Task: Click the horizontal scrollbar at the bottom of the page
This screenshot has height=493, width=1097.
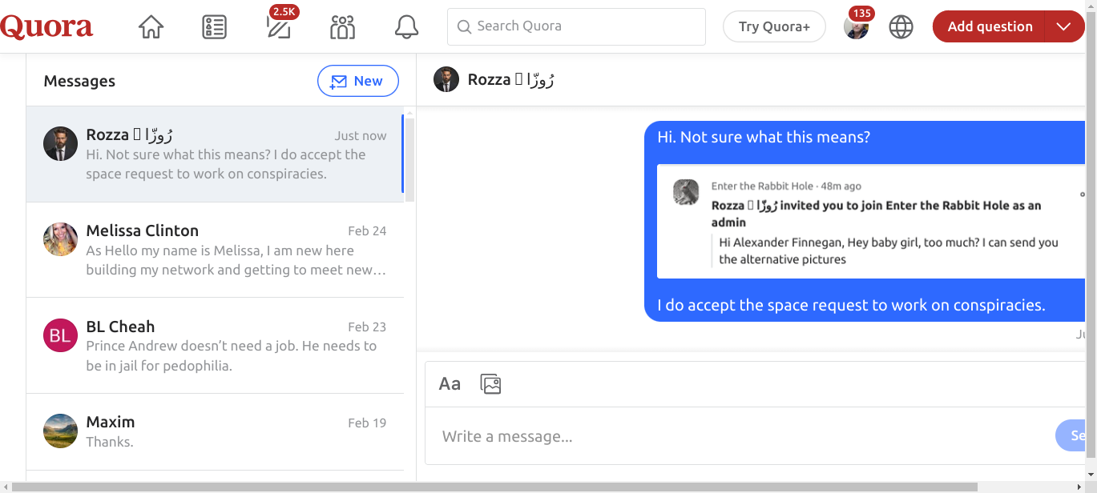Action: [494, 487]
